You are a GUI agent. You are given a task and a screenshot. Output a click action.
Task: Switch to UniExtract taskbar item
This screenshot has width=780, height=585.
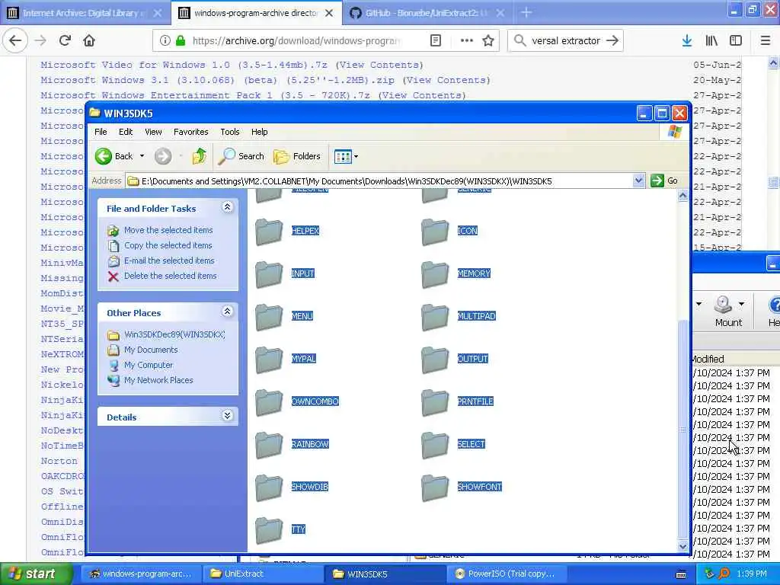pos(262,574)
